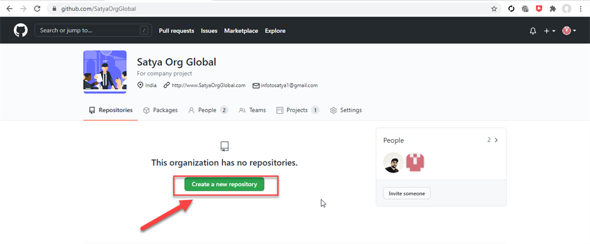
Task: Click the browser reload icon
Action: [x=37, y=9]
